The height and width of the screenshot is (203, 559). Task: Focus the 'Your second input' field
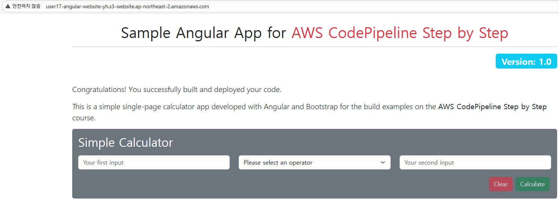coord(475,162)
